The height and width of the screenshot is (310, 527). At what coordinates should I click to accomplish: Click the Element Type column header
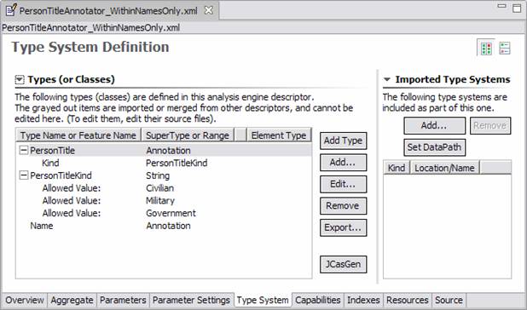[279, 135]
